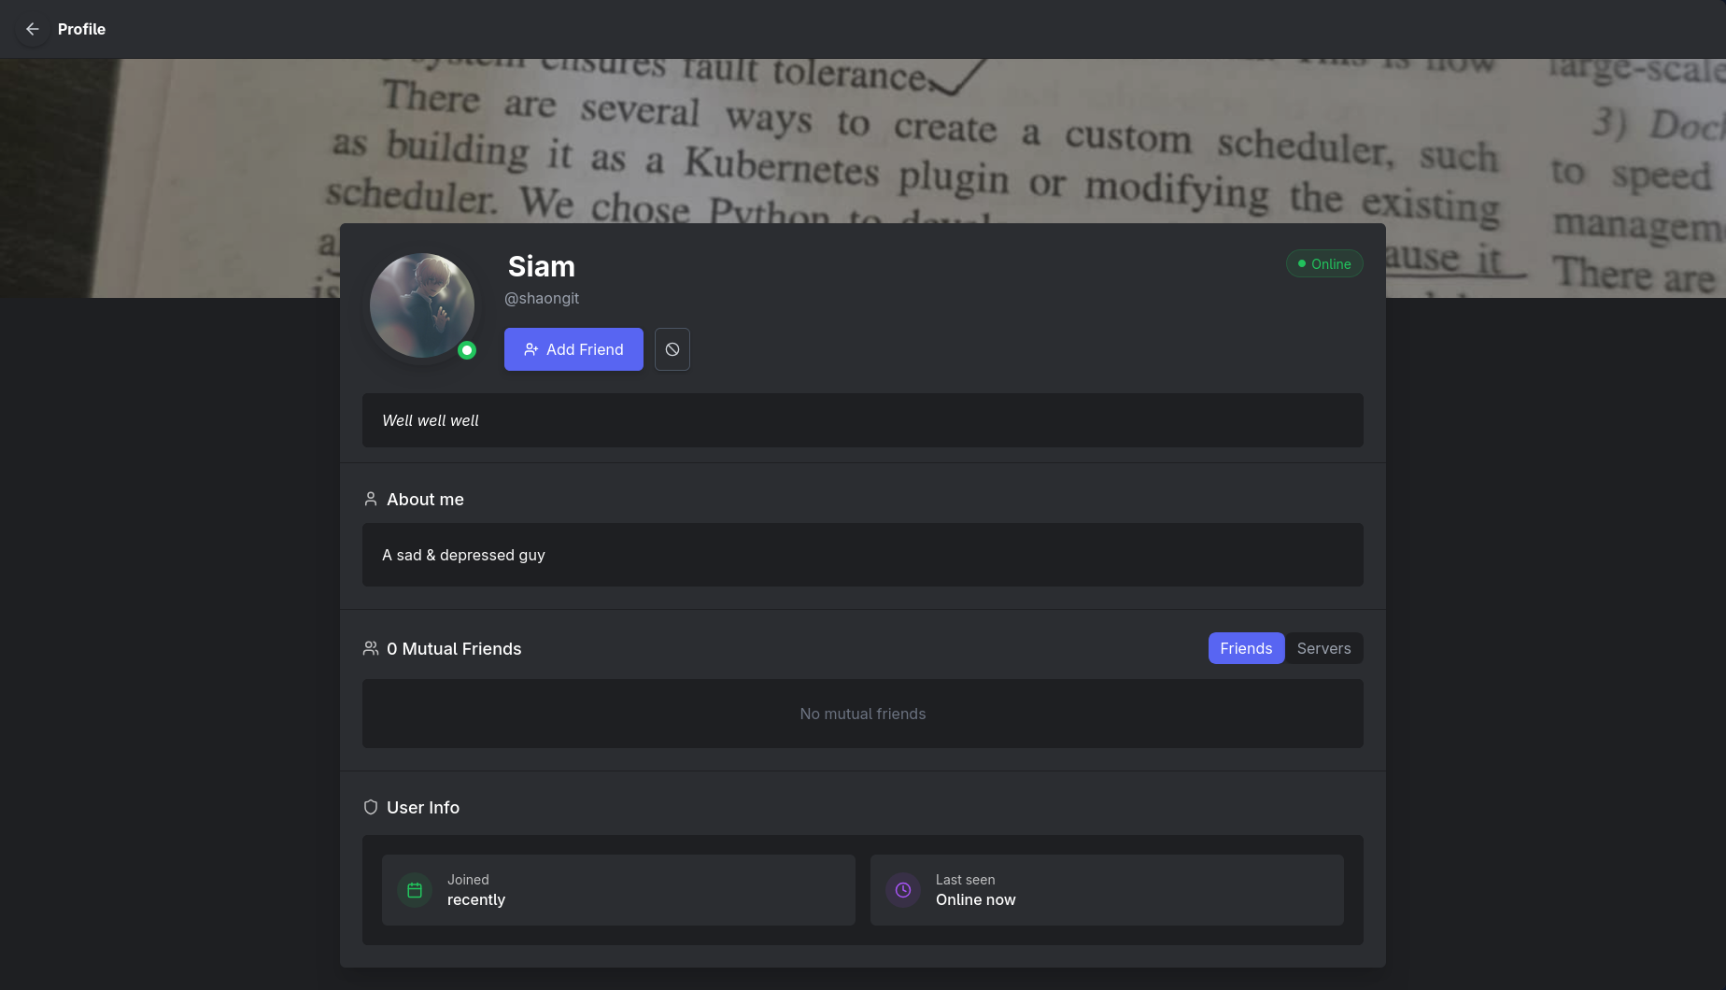Click the Mutual Friends people icon
The height and width of the screenshot is (990, 1726).
coord(371,648)
